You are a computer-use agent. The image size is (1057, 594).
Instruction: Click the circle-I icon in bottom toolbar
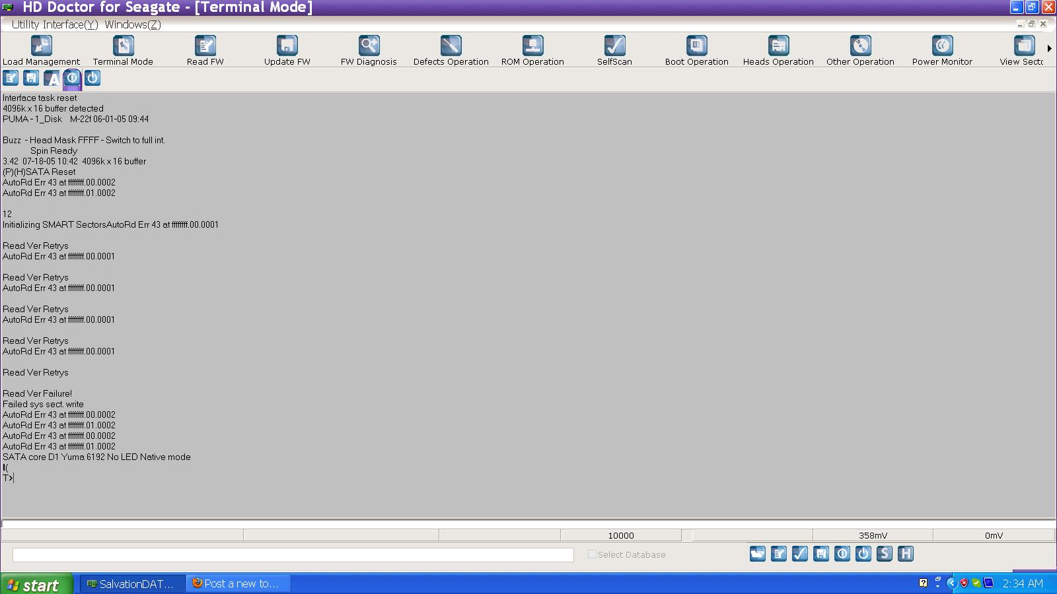tap(842, 554)
